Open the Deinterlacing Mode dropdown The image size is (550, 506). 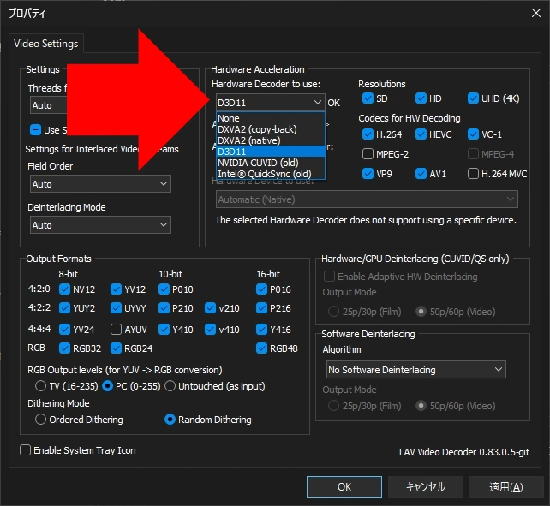(101, 225)
